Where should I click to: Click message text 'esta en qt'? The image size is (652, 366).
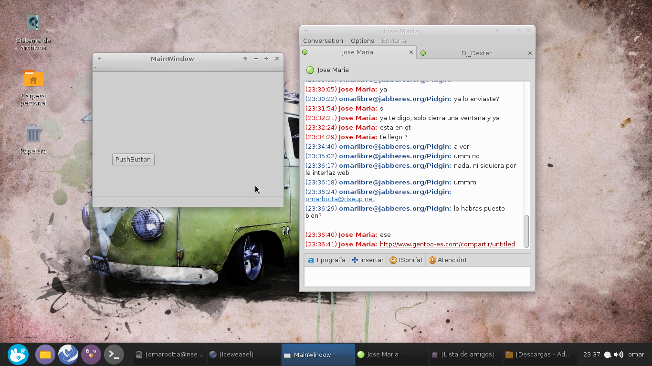(x=395, y=128)
